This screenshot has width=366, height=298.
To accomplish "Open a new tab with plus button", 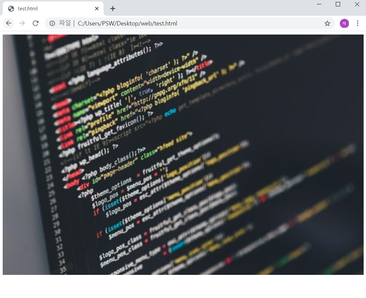I will (x=113, y=9).
